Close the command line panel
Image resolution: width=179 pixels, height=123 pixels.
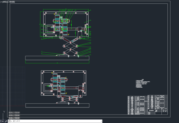click(x=3, y=121)
